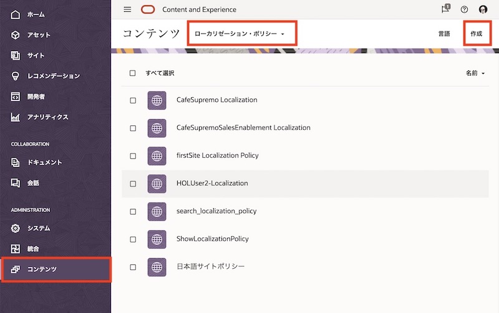Go to コンテンツ menu label

click(42, 269)
